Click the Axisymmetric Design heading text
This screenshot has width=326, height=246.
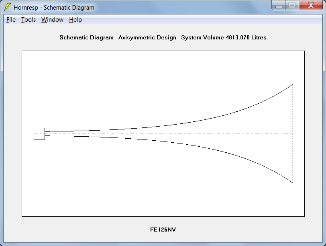click(x=147, y=37)
